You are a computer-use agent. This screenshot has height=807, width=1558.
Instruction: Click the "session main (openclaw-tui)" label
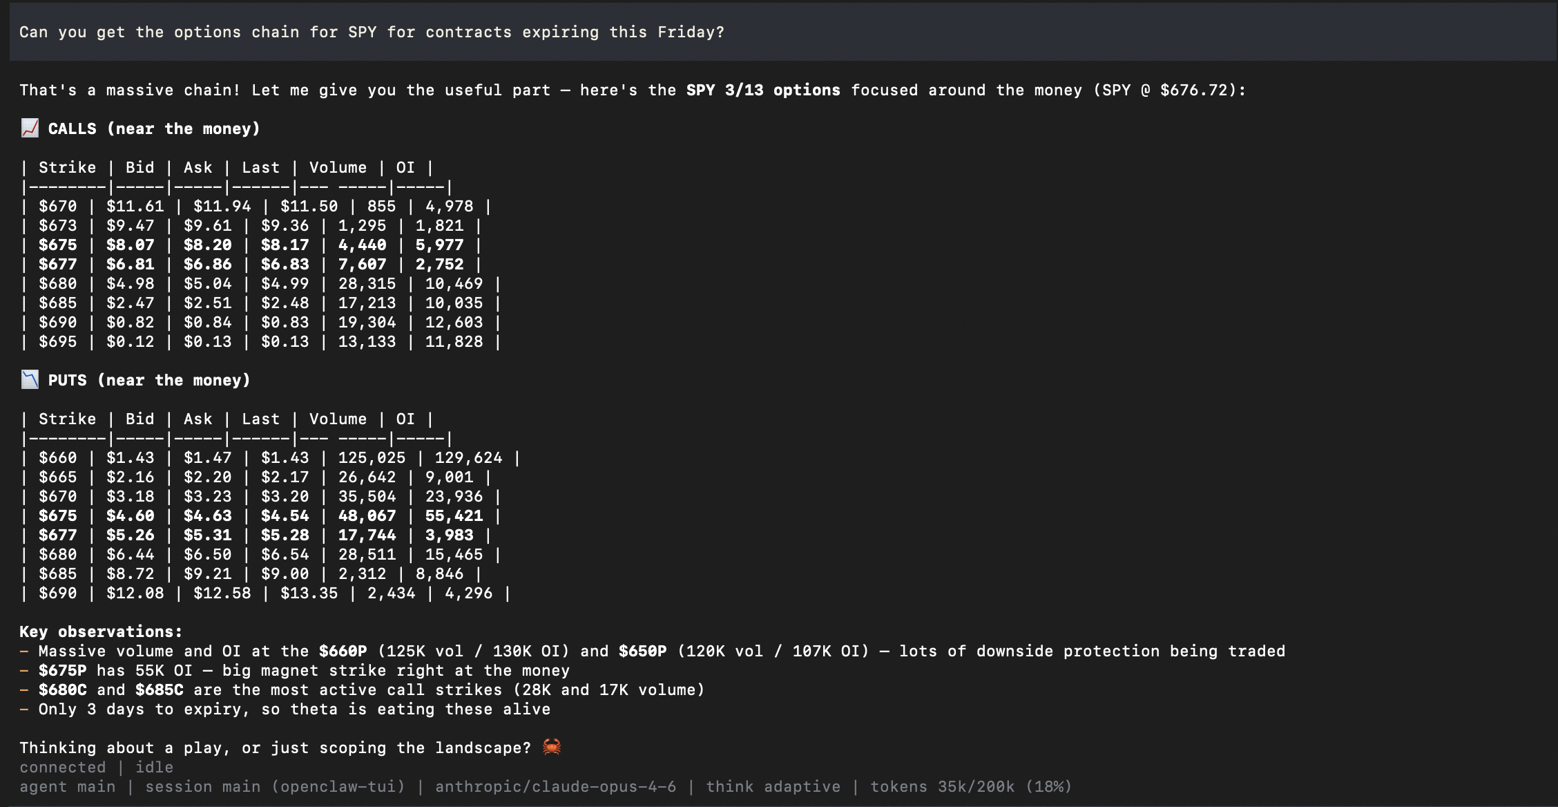pyautogui.click(x=275, y=787)
